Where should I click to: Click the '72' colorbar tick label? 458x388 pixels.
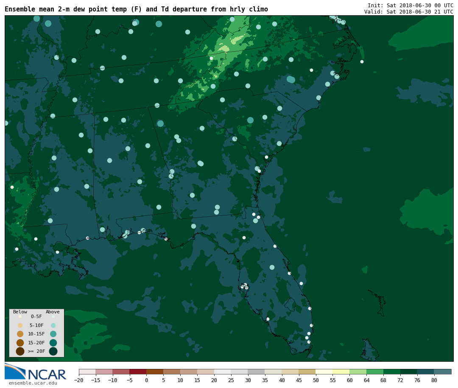[401, 380]
